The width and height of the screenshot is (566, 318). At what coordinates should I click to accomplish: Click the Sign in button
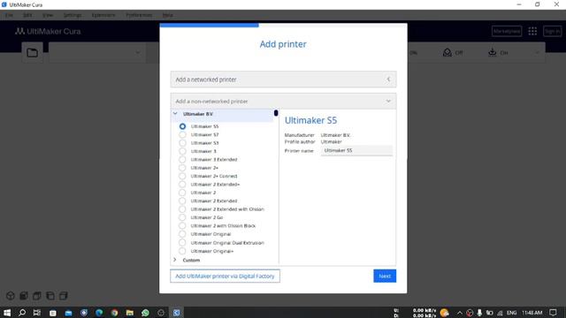point(552,32)
